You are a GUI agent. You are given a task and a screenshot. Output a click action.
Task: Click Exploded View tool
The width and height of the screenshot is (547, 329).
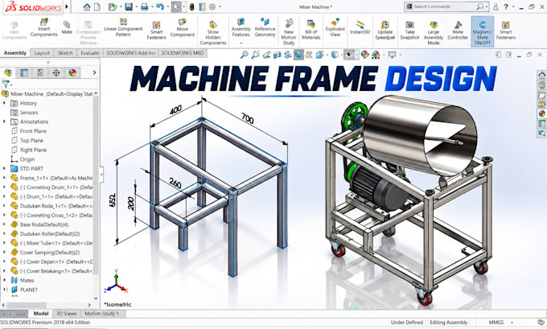click(x=335, y=27)
